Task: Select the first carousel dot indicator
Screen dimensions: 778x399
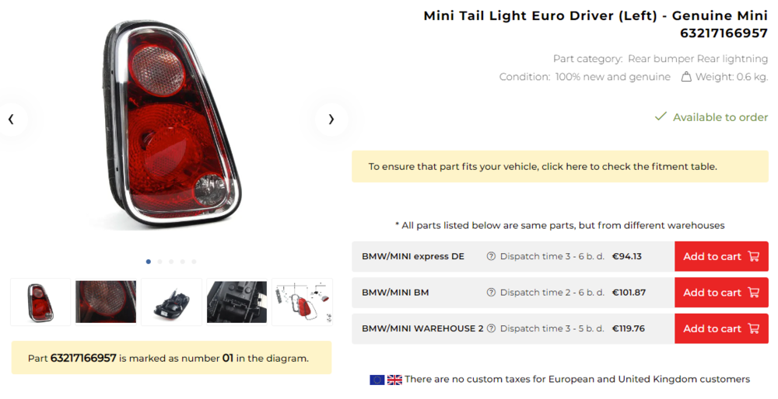Action: pyautogui.click(x=149, y=262)
